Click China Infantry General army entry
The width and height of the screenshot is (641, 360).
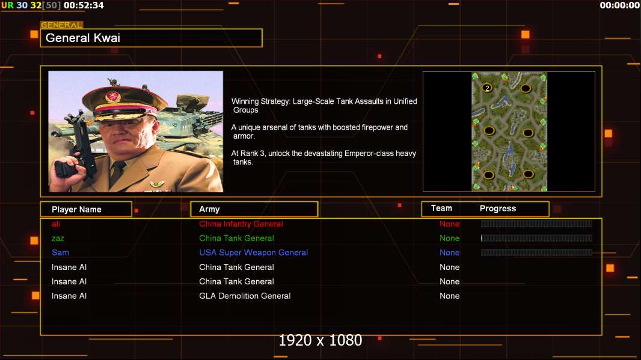(241, 224)
